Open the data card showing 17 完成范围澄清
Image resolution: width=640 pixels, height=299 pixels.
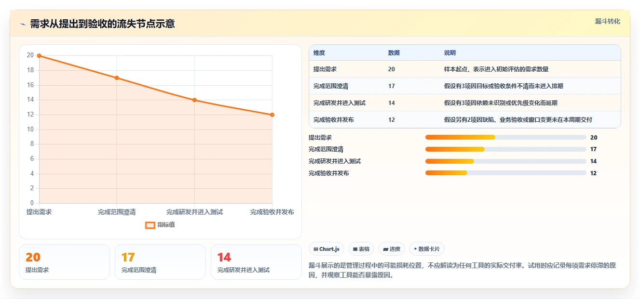click(x=160, y=262)
